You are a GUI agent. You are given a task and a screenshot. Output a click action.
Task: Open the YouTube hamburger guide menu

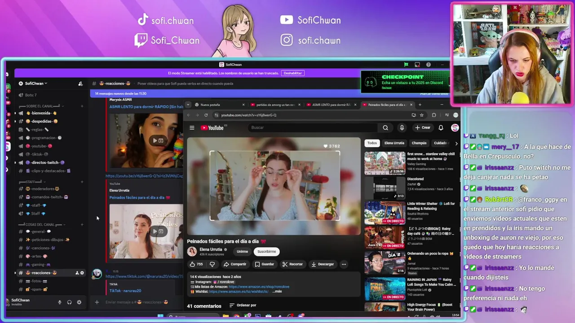pyautogui.click(x=192, y=128)
